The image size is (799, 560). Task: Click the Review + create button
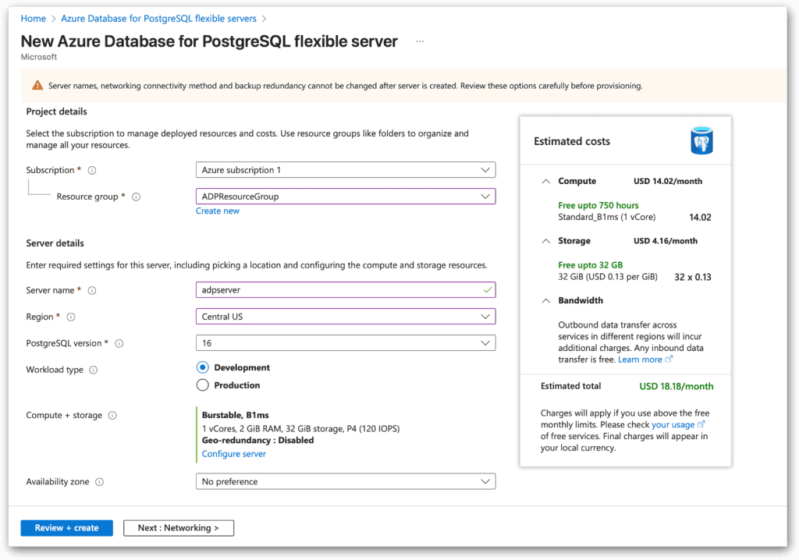tap(66, 528)
